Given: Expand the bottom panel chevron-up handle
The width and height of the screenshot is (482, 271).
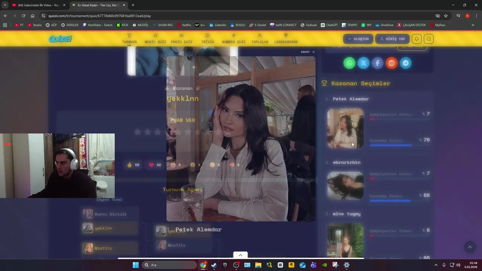Looking at the screenshot, I should click(240, 255).
